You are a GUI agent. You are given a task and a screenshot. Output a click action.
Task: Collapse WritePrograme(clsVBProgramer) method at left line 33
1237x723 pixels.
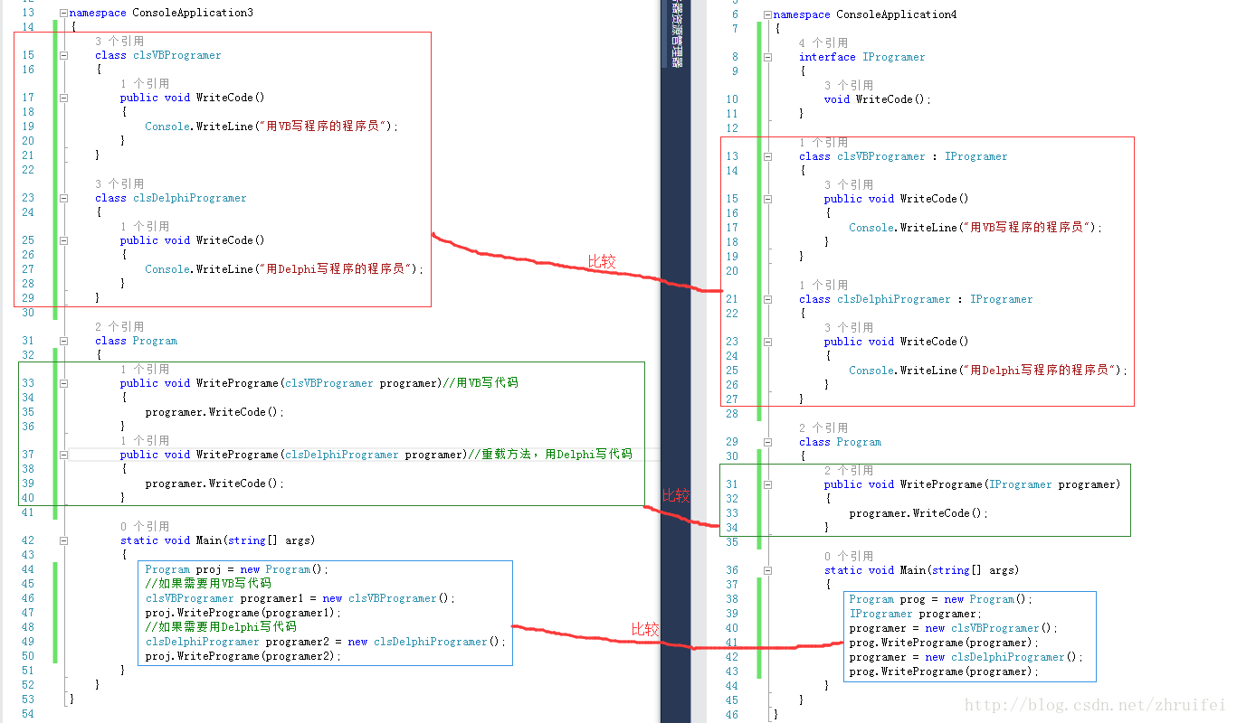(63, 383)
